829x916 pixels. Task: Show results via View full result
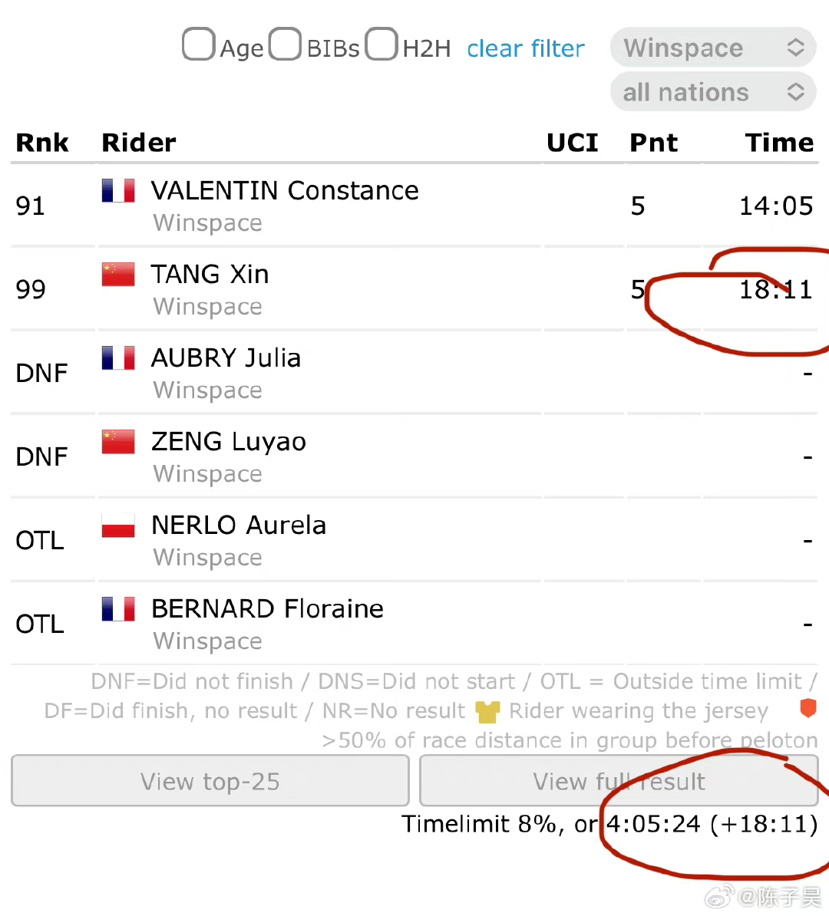coord(619,781)
